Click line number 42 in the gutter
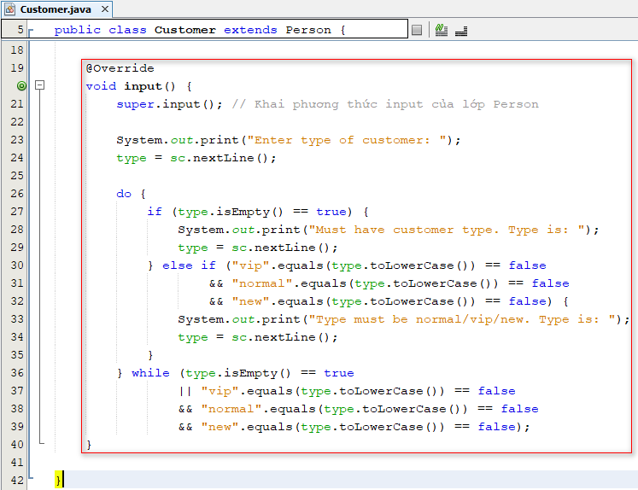The height and width of the screenshot is (490, 638). [x=17, y=480]
